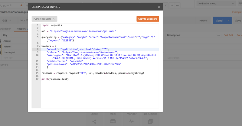Open the GET method dropdown
The width and height of the screenshot is (242, 126).
point(7,21)
